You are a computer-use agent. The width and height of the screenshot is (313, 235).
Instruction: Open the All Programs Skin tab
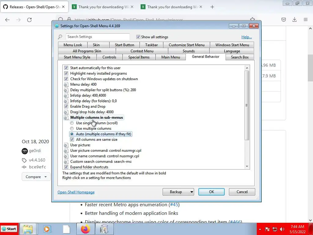[87, 51]
